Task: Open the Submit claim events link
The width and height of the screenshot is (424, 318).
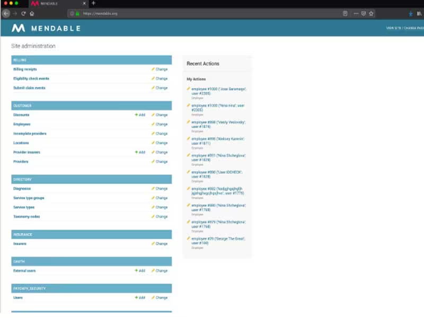Action: click(29, 88)
